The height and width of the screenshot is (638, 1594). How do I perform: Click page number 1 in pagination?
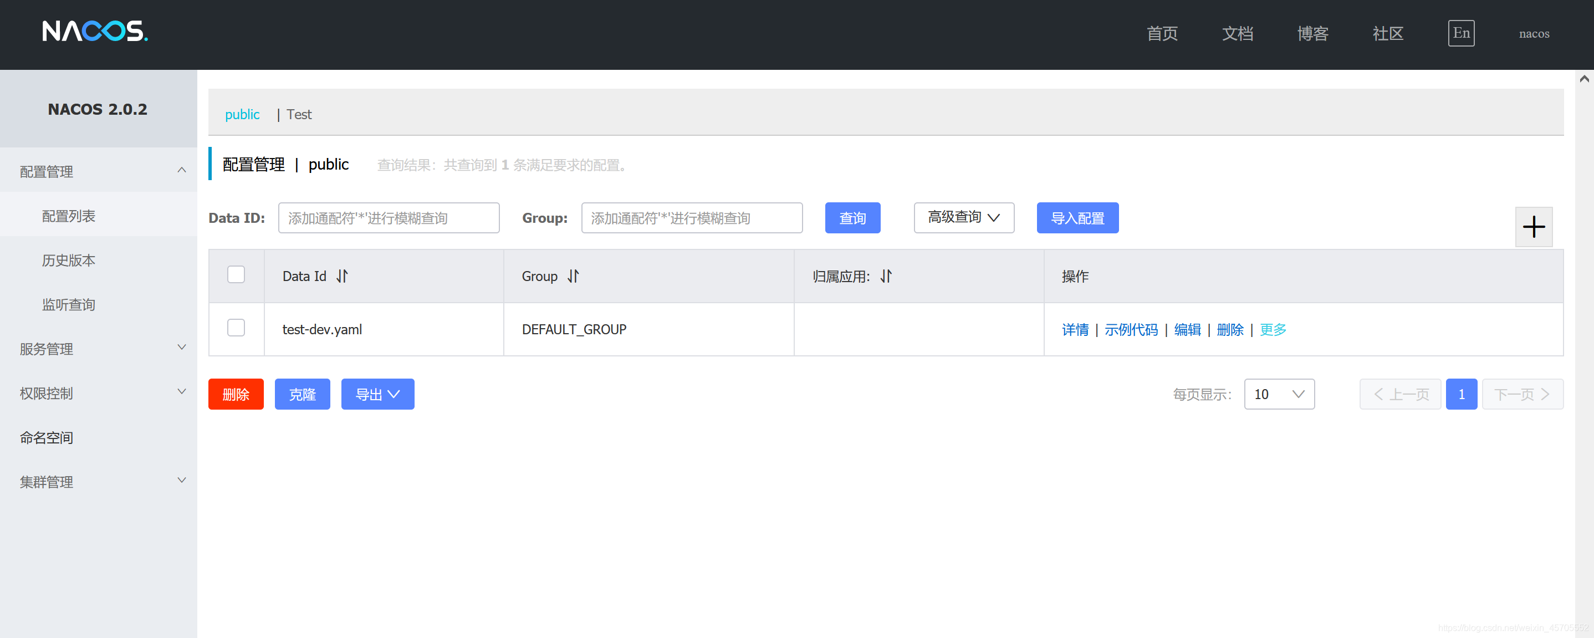click(x=1461, y=394)
